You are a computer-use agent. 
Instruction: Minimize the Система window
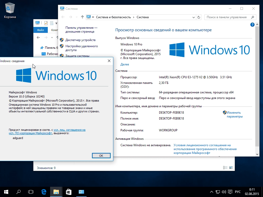[230, 8]
